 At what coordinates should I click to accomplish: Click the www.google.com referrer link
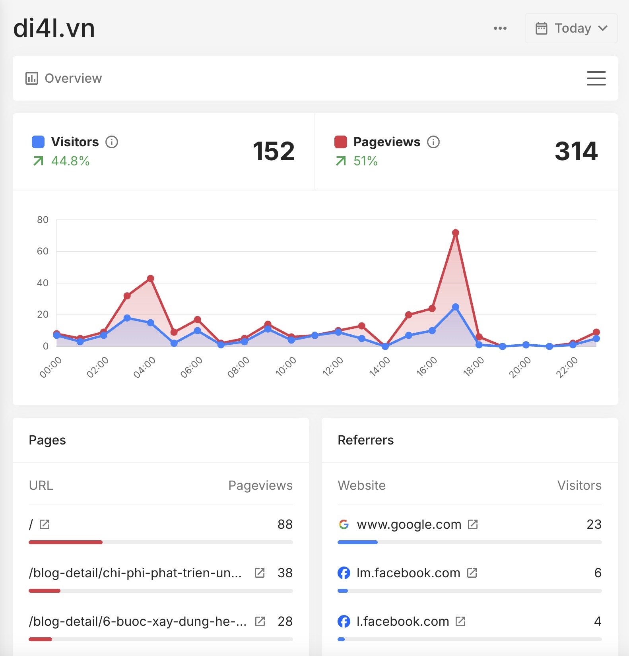(409, 524)
